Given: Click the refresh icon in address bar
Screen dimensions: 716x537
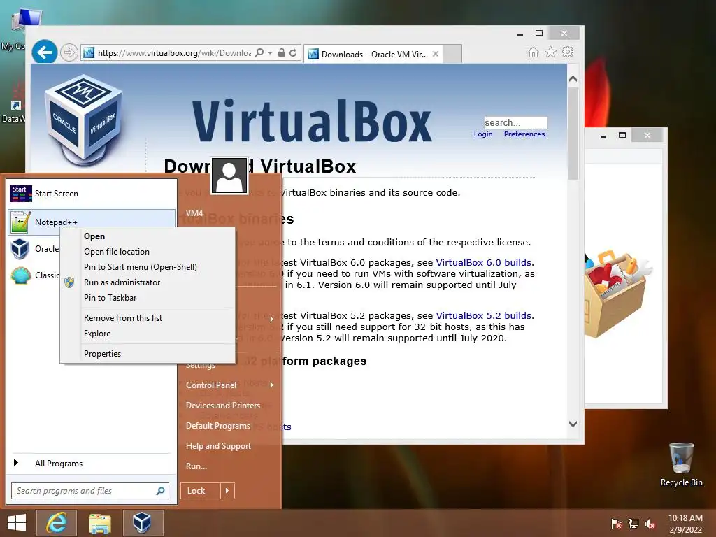Looking at the screenshot, I should pos(293,52).
